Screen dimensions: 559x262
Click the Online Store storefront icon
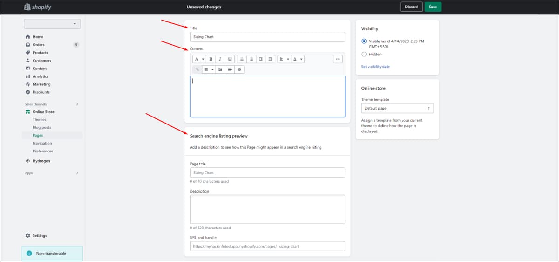(x=28, y=112)
